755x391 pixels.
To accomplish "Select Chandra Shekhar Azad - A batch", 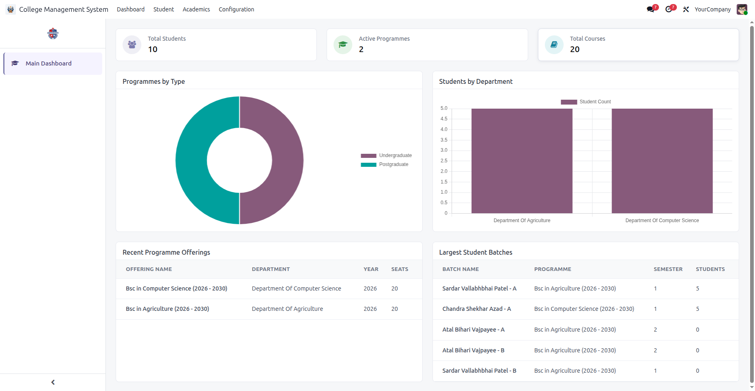I will coord(476,309).
